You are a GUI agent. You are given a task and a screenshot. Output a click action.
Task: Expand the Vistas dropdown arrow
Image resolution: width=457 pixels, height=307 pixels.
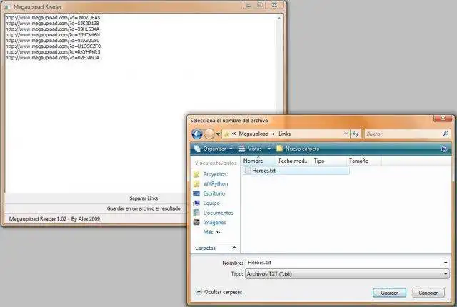269,149
